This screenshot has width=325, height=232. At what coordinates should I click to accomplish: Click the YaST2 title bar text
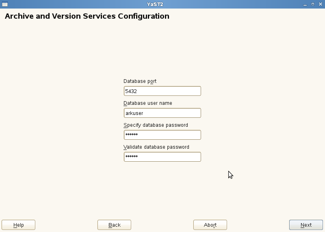(155, 4)
